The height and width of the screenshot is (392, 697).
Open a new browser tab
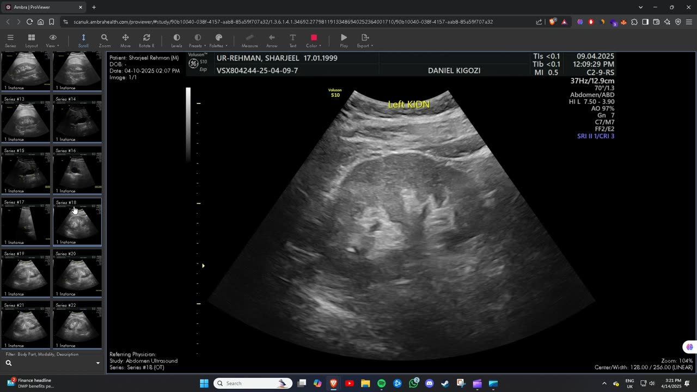coord(94,7)
